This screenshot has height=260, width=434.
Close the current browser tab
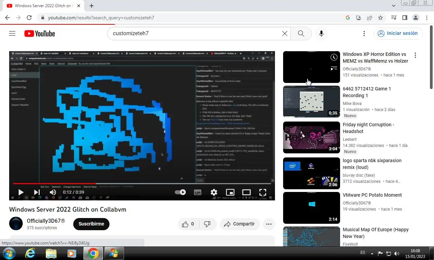[x=79, y=6]
